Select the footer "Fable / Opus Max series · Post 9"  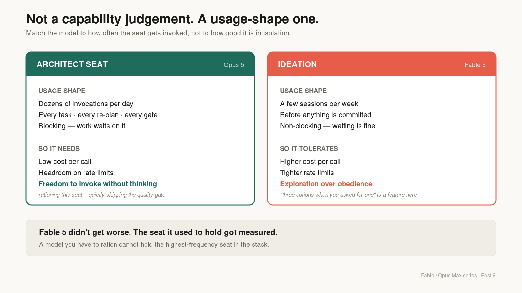point(458,275)
